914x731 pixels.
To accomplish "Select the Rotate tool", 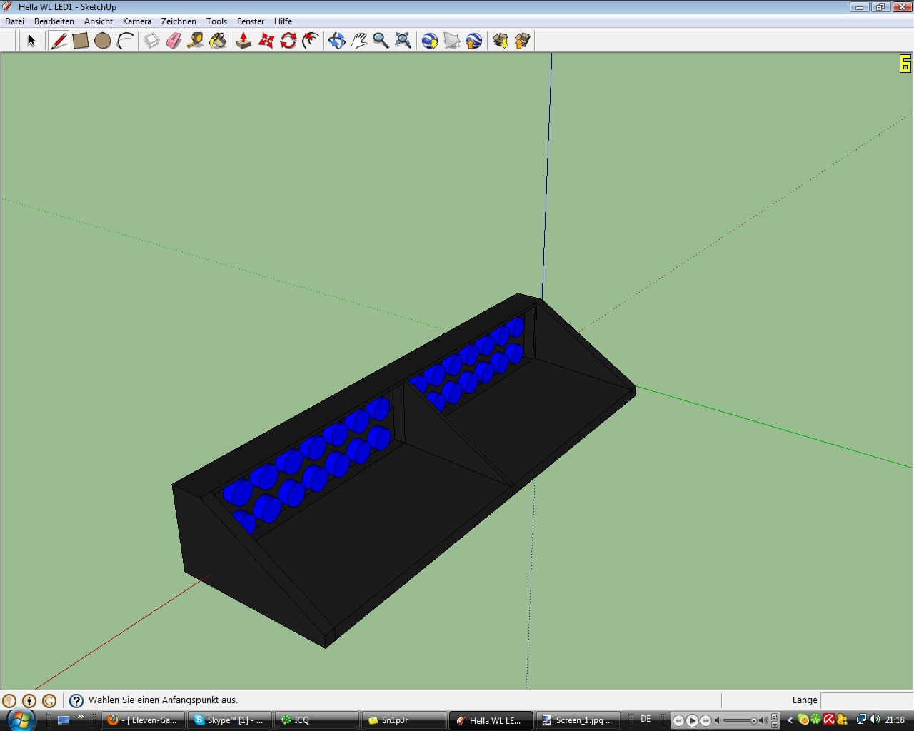I will click(288, 41).
